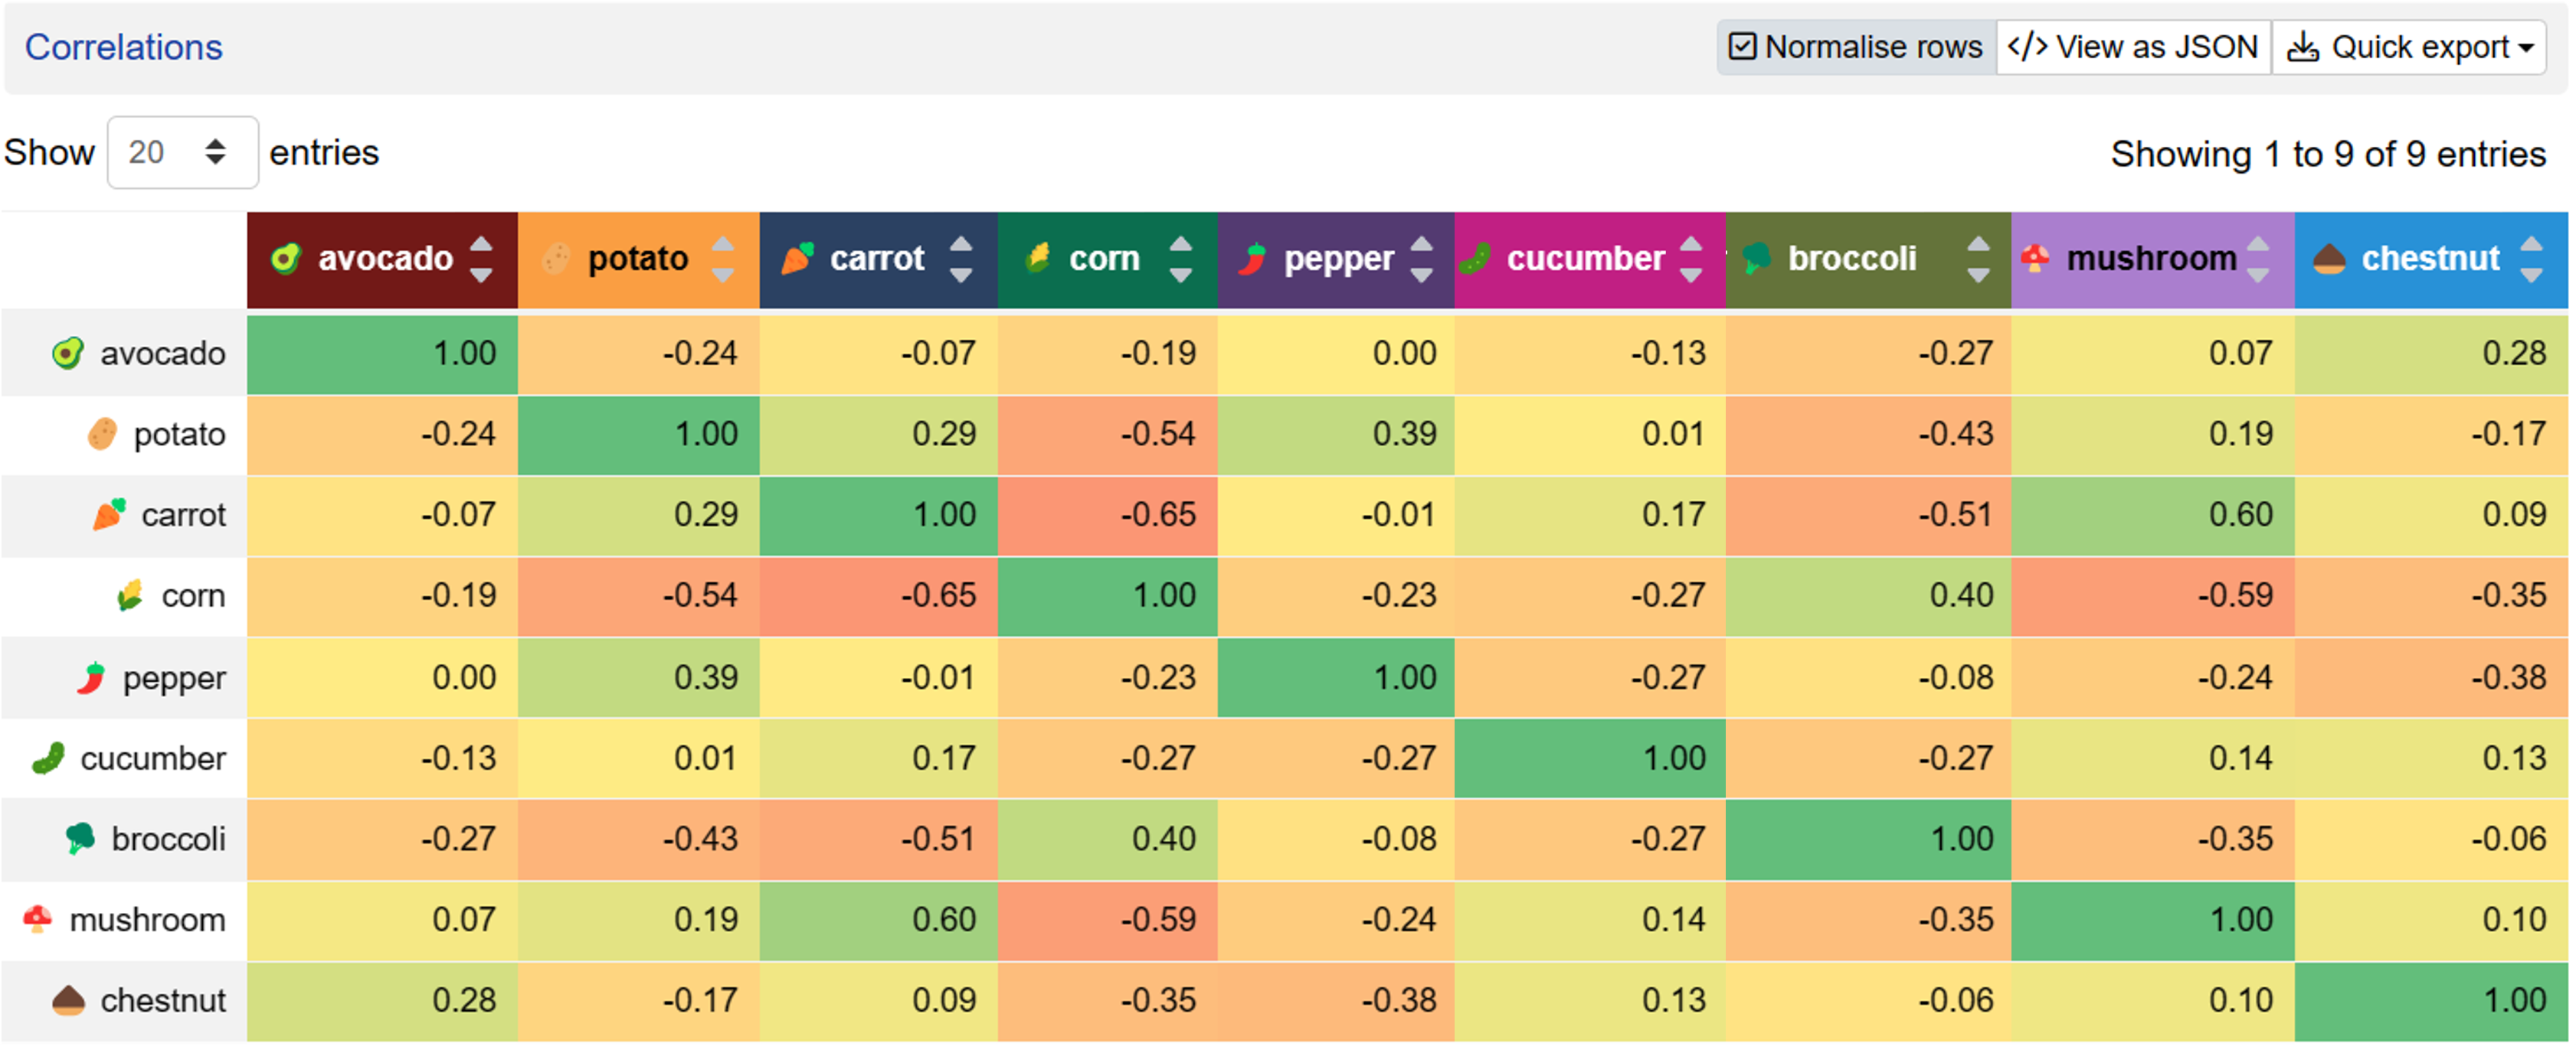This screenshot has width=2576, height=1056.
Task: Click the carrot column header label
Action: coord(877,259)
